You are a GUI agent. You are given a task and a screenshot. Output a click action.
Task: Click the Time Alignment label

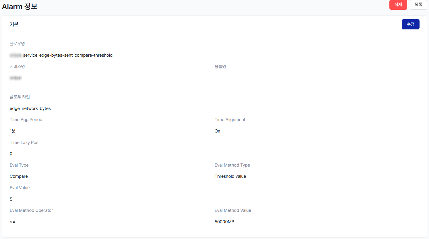[x=230, y=120]
